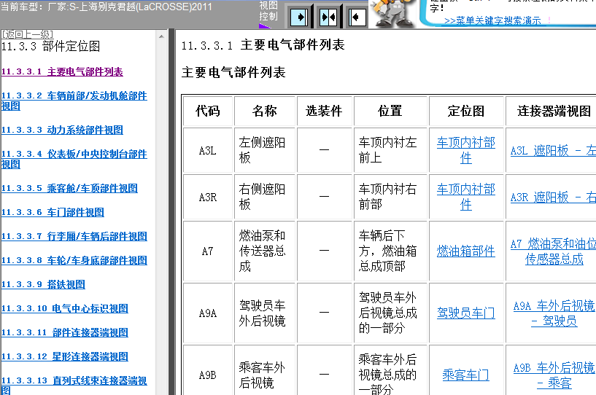Open 11.3.3.7 行李厢/车辆后部件视图
The width and height of the screenshot is (596, 395).
pos(74,236)
